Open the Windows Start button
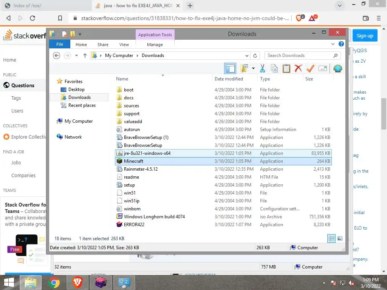 pos(9,282)
